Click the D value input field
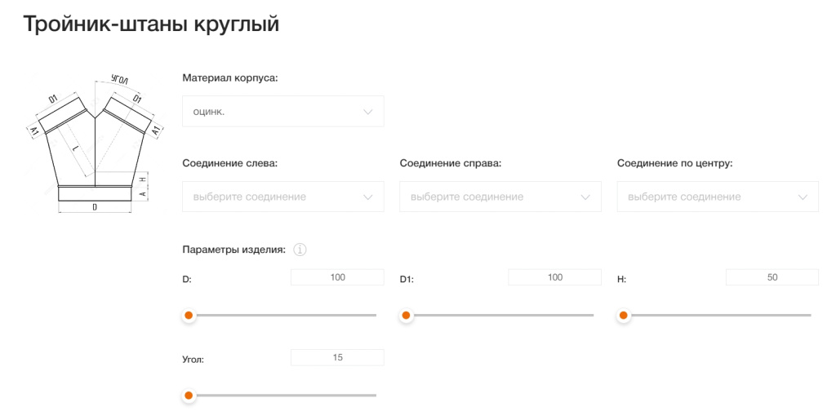The image size is (836, 420). [337, 277]
